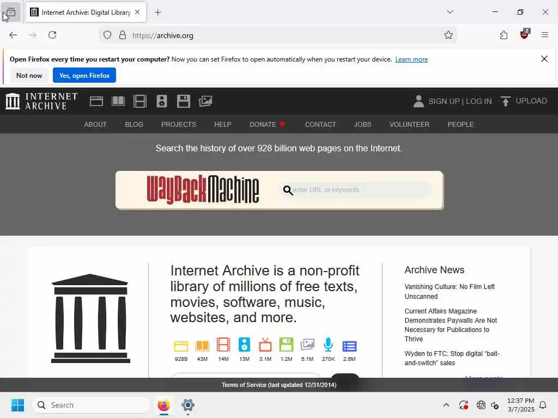
Task: Open the 928B web pages collection icon
Action: point(181,346)
